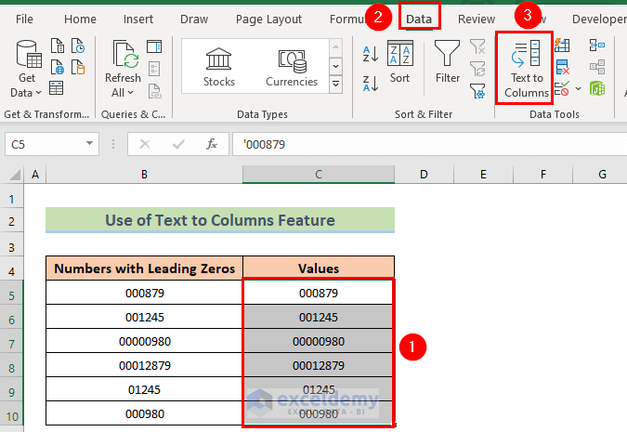
Task: Click cell C6 containing 001245
Action: (319, 317)
